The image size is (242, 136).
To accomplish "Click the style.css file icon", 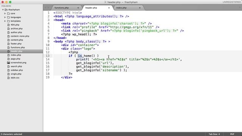I will [x=8, y=78].
